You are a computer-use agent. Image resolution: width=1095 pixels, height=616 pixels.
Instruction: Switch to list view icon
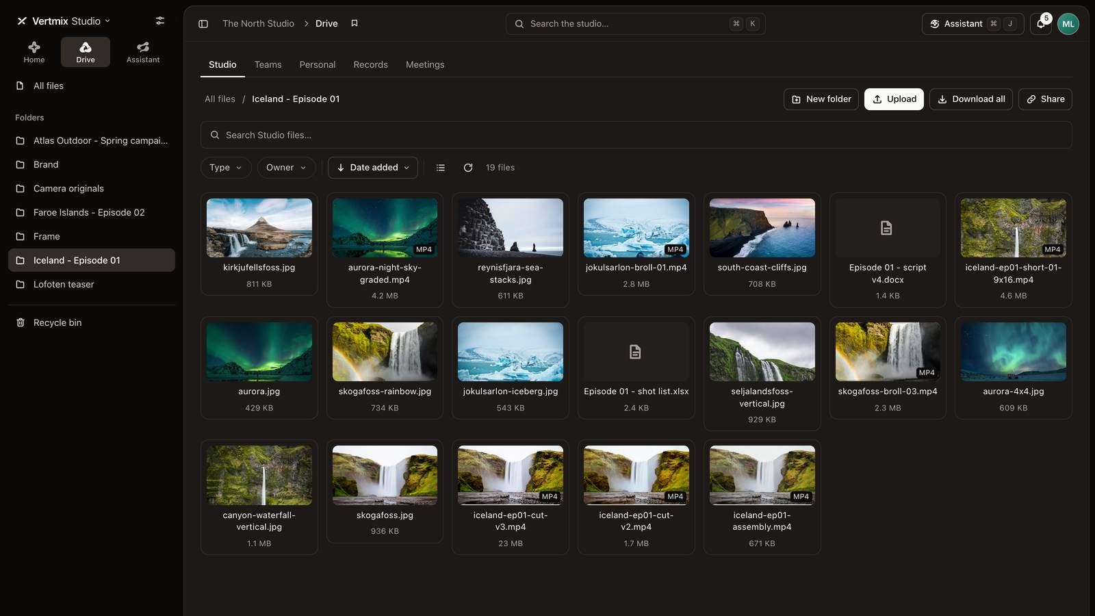(x=441, y=168)
